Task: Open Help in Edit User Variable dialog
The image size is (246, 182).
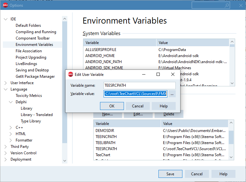Action: (x=164, y=106)
